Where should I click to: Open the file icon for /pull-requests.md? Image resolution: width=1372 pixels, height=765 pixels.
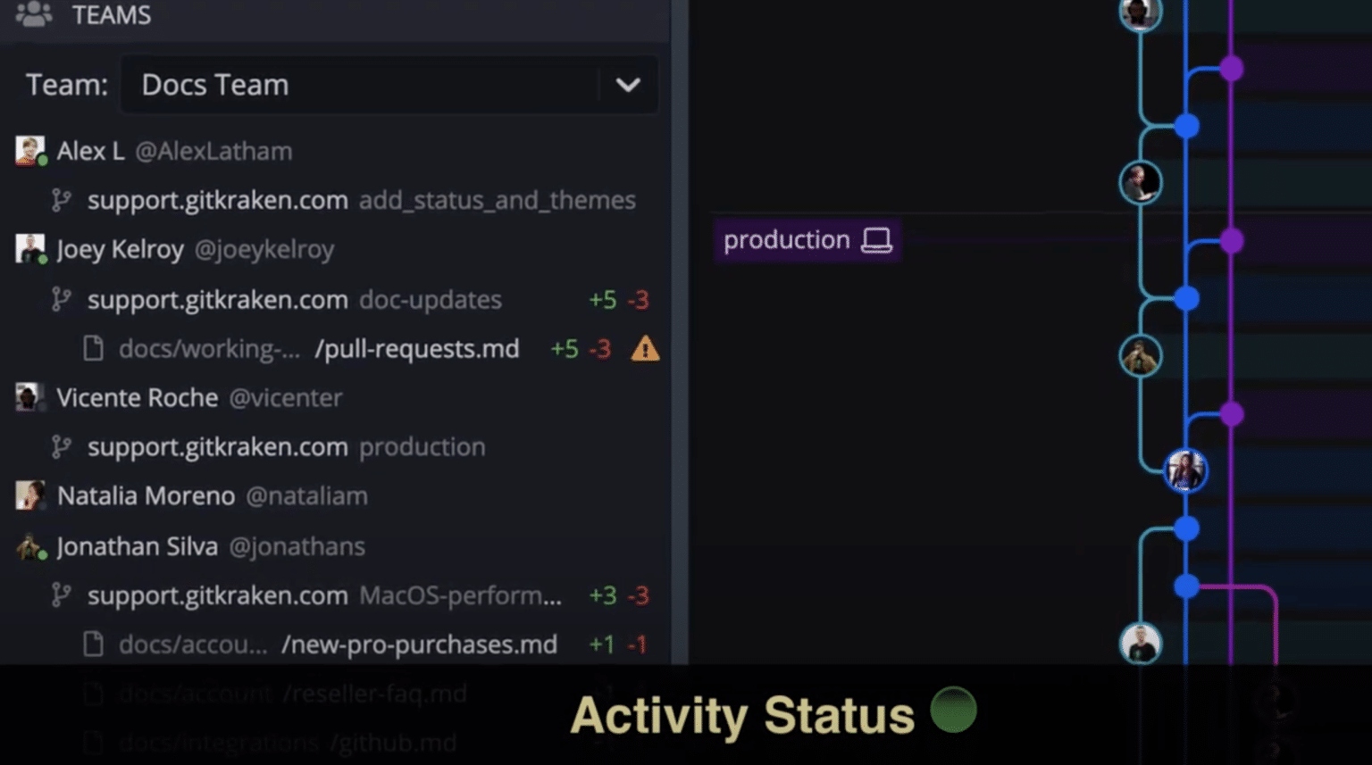[93, 348]
